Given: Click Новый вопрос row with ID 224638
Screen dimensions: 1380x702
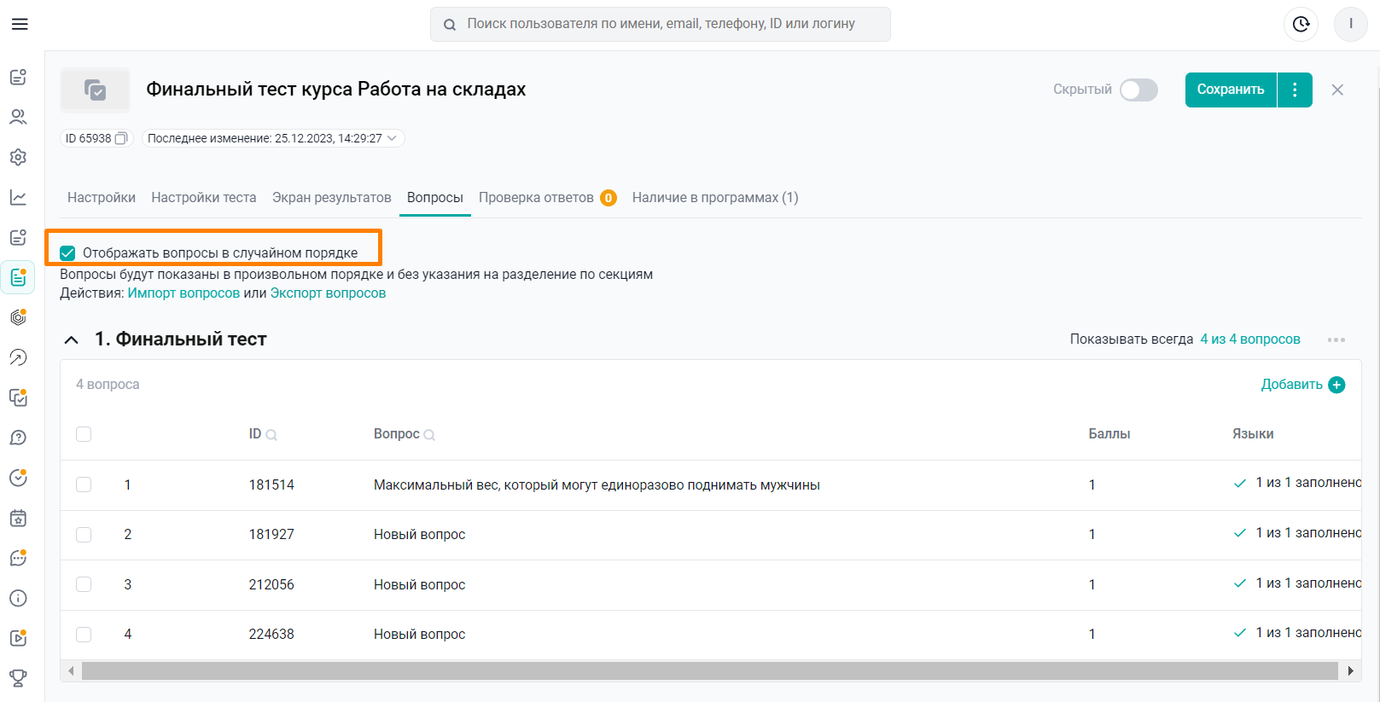Looking at the screenshot, I should point(419,635).
